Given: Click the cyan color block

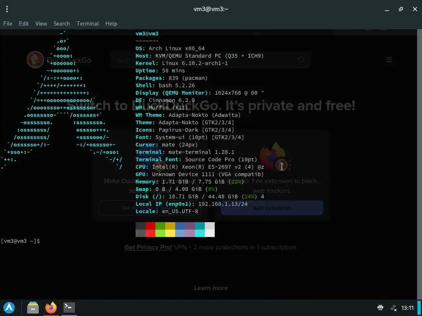Looking at the screenshot, I should click(200, 230).
